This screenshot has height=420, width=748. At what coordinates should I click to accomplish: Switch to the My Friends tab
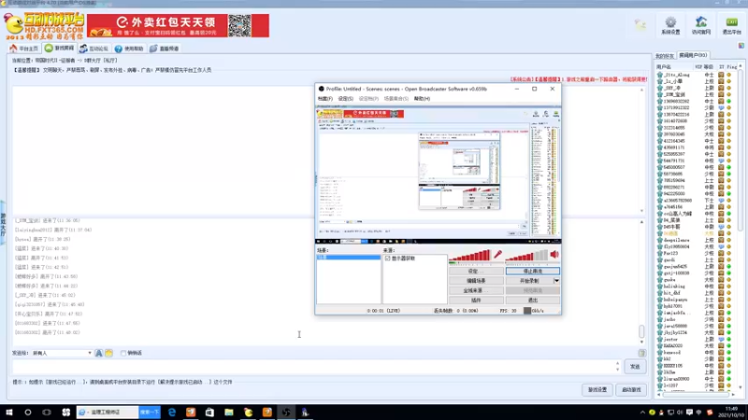(x=664, y=56)
